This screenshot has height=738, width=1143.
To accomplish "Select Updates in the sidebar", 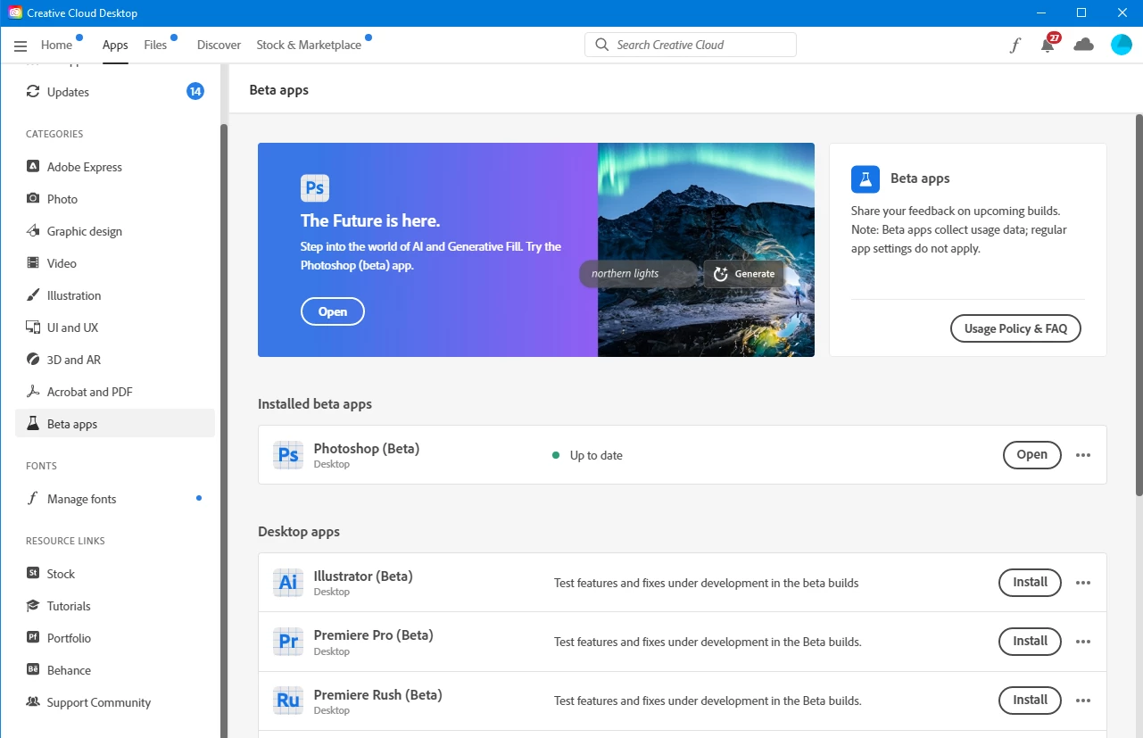I will point(69,92).
